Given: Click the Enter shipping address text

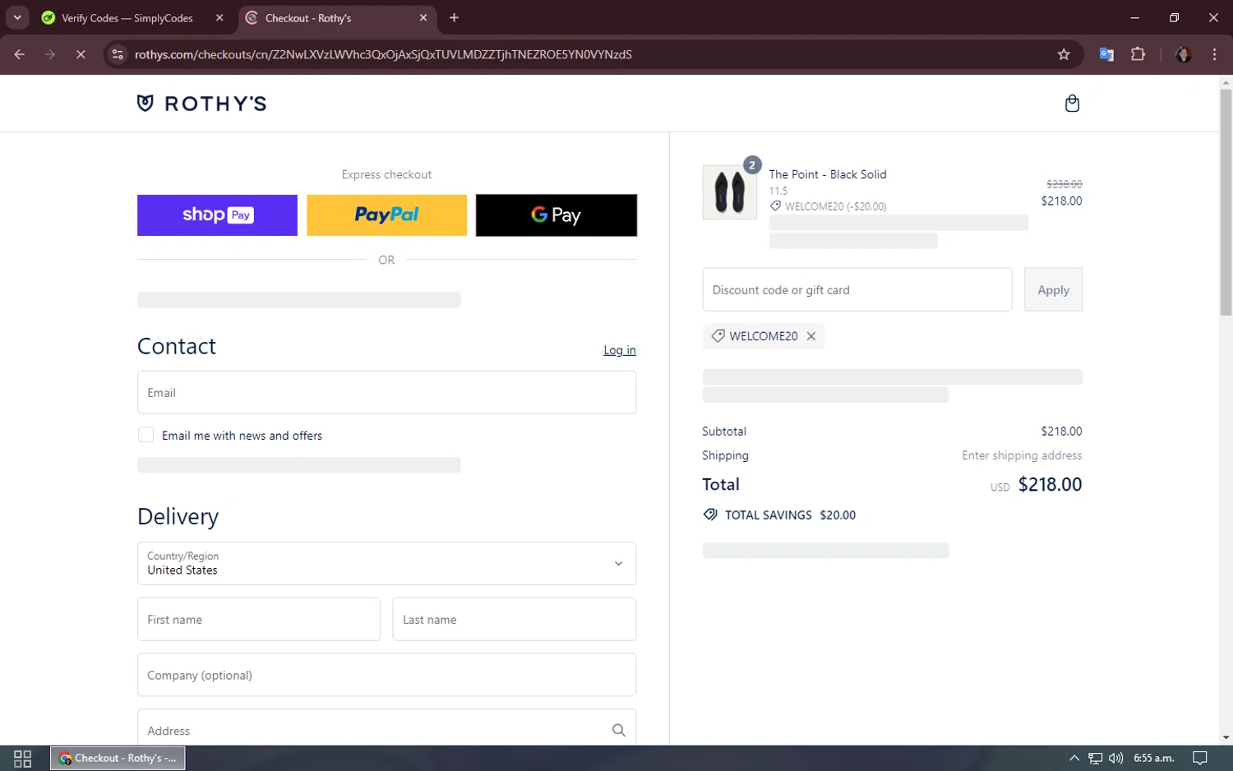Looking at the screenshot, I should coord(1022,455).
